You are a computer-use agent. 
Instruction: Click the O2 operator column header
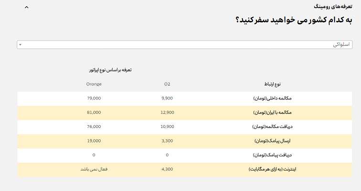[167, 84]
